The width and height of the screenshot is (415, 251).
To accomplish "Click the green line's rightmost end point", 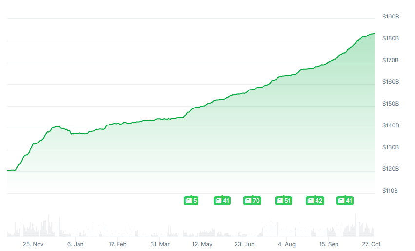I will 374,34.
